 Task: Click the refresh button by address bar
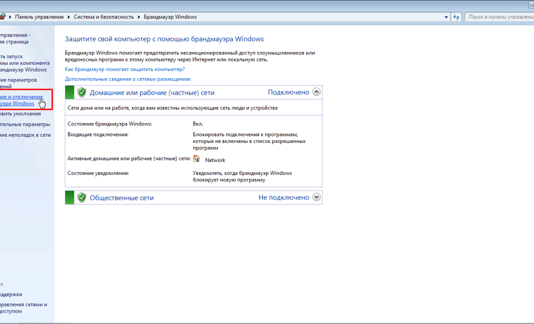[456, 17]
